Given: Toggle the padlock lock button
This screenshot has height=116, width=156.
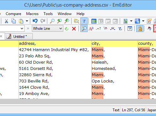Looking at the screenshot, I should [140, 29].
